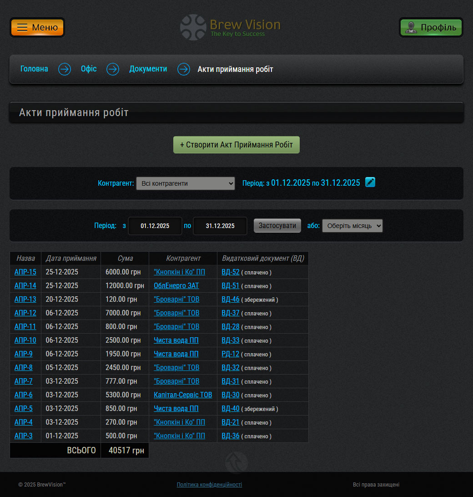Click arrow icon after Головна breadcrumb
473x497 pixels.
pos(65,69)
